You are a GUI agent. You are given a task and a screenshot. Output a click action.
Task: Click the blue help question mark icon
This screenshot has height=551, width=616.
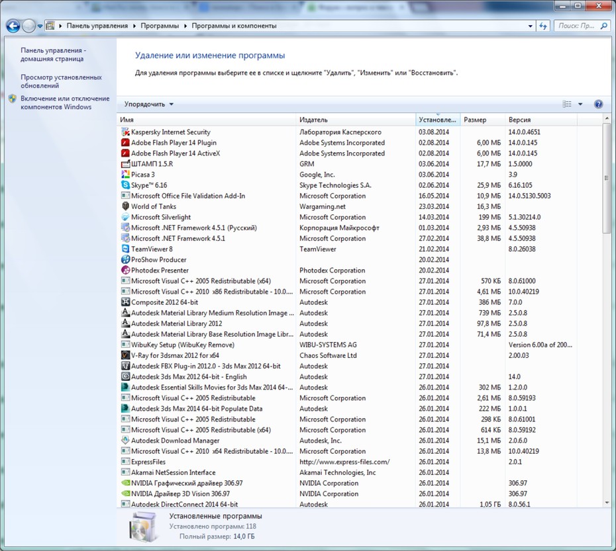[598, 104]
